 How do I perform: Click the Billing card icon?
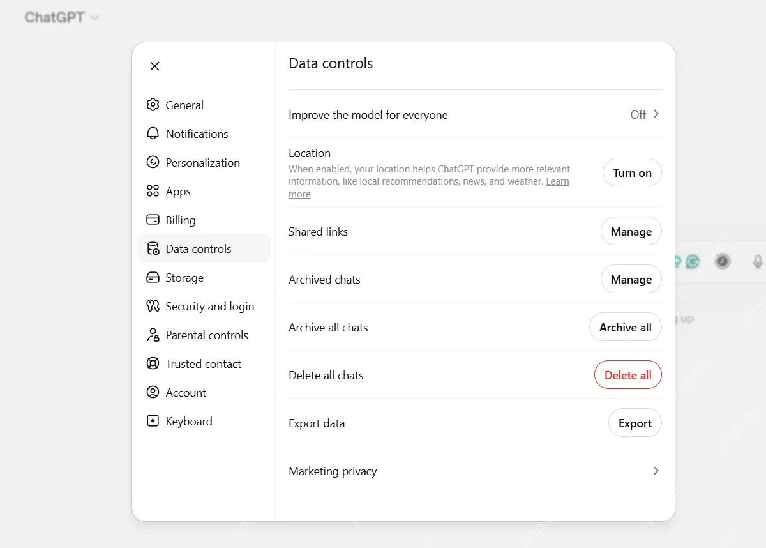[153, 220]
